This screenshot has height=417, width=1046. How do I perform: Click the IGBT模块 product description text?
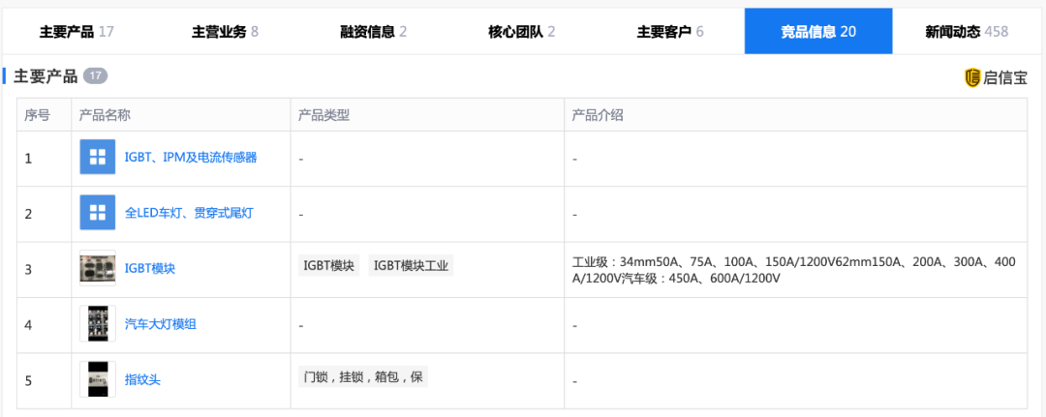pyautogui.click(x=794, y=270)
